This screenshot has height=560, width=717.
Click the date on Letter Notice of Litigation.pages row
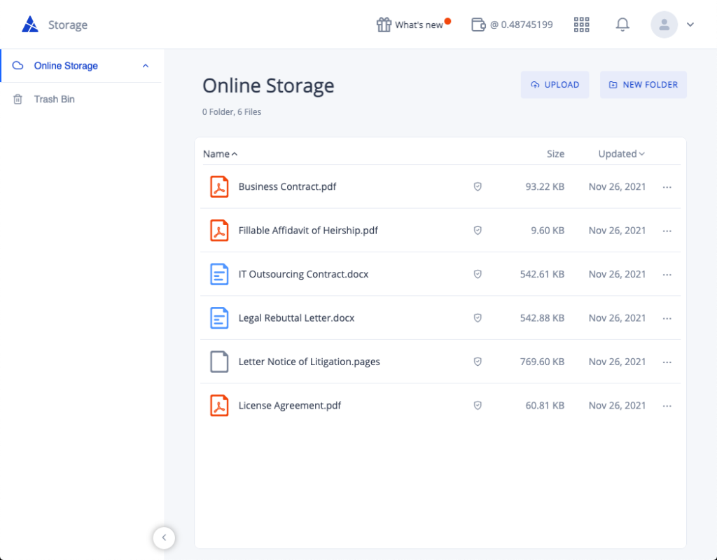(617, 362)
